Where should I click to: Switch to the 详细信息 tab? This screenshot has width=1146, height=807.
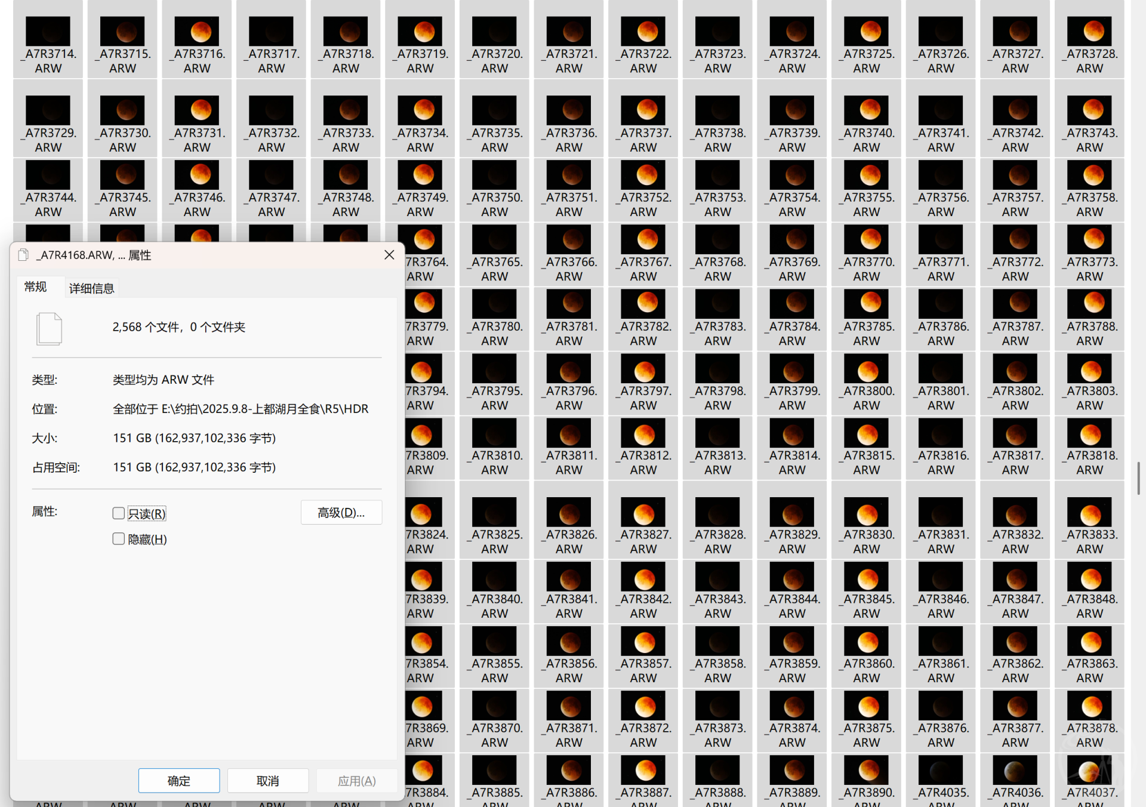click(91, 288)
